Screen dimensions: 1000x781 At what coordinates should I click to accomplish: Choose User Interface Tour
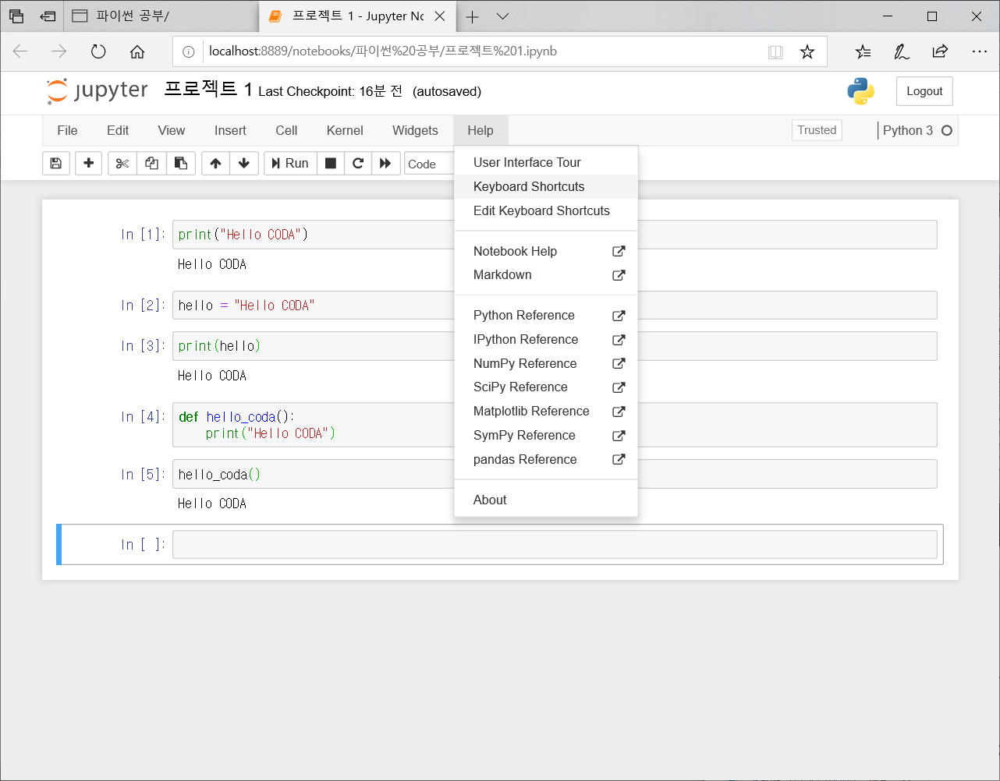[546, 162]
